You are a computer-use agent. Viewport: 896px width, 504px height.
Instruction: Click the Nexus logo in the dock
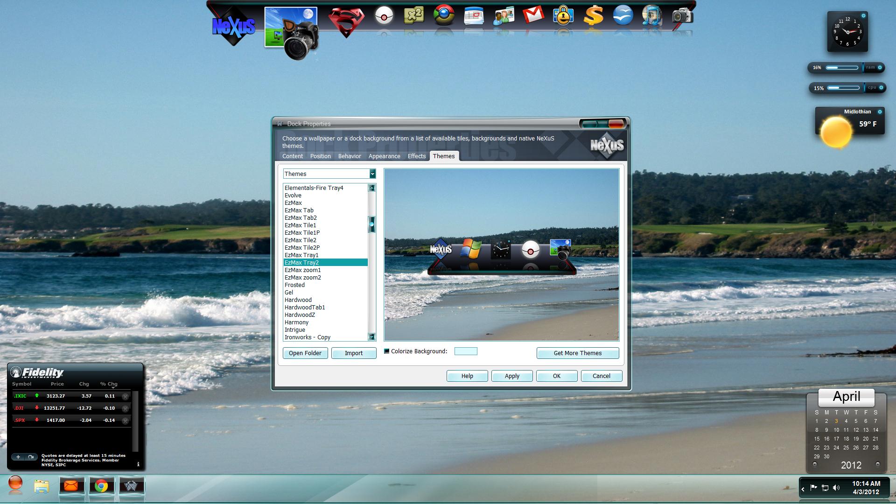tap(233, 26)
